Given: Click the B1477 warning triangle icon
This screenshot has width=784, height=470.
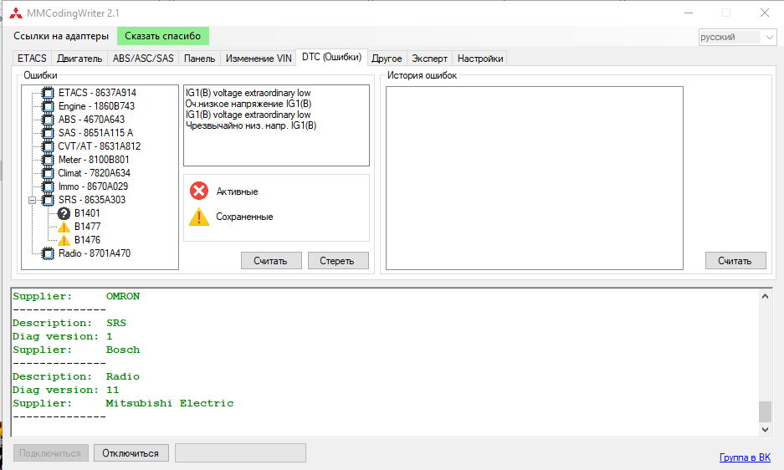Looking at the screenshot, I should click(x=64, y=227).
